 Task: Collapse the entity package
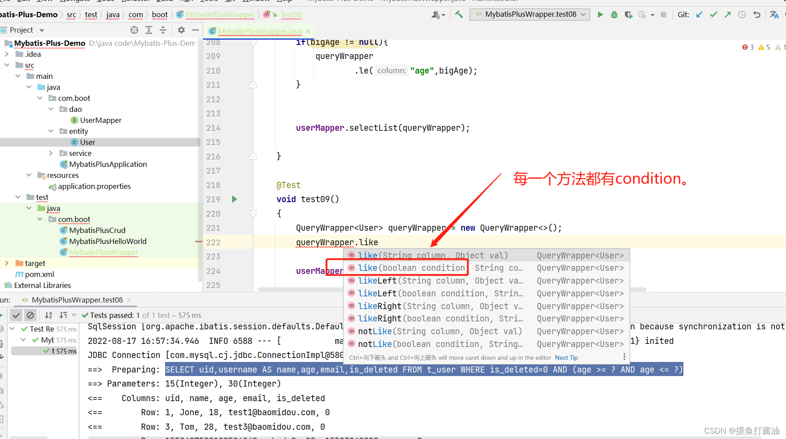point(51,131)
